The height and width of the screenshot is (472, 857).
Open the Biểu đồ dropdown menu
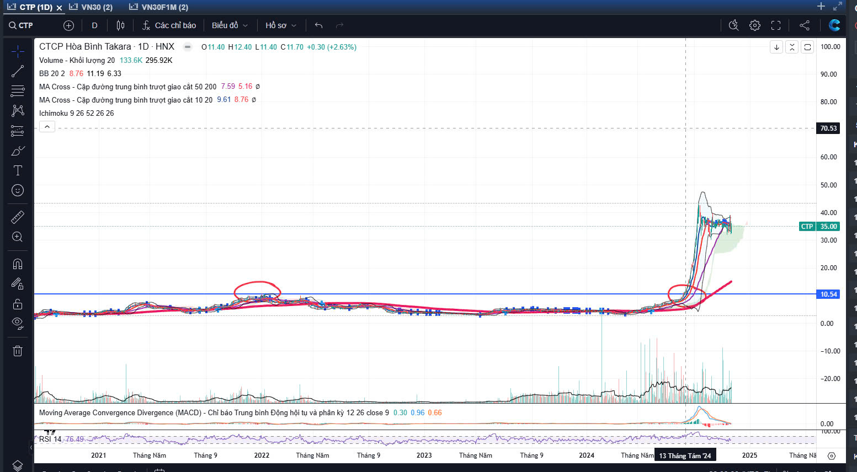point(230,25)
